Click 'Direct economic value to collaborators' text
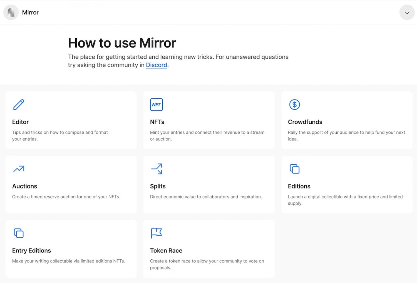 [x=206, y=197]
